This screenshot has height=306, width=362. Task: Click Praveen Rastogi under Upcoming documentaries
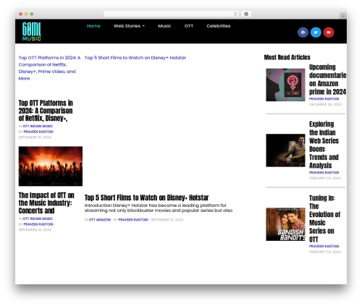pos(324,99)
